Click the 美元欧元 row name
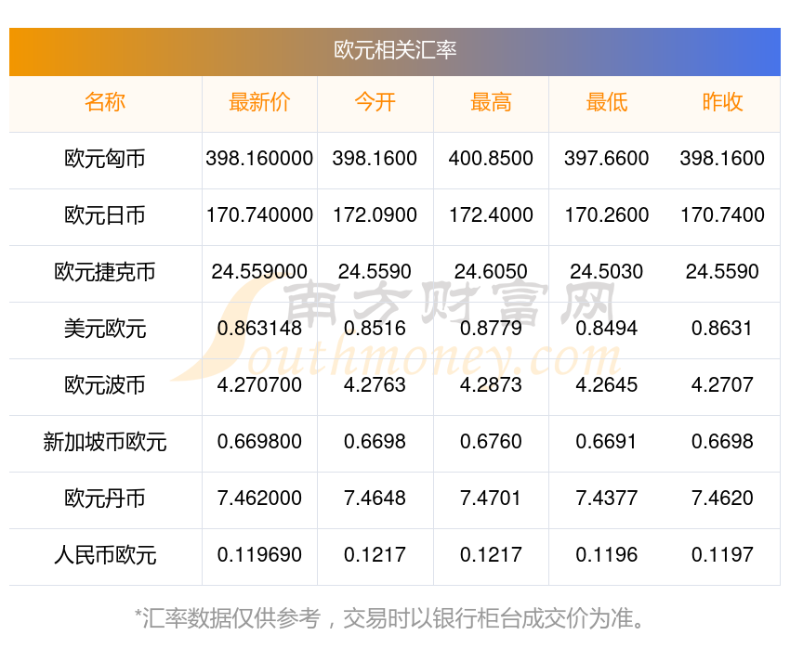The image size is (790, 648). (105, 329)
